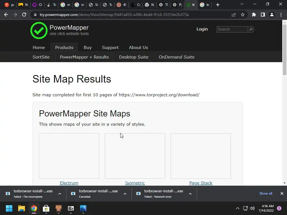Open the About Us menu item
Viewport: 287px width, 215px height.
(x=138, y=47)
